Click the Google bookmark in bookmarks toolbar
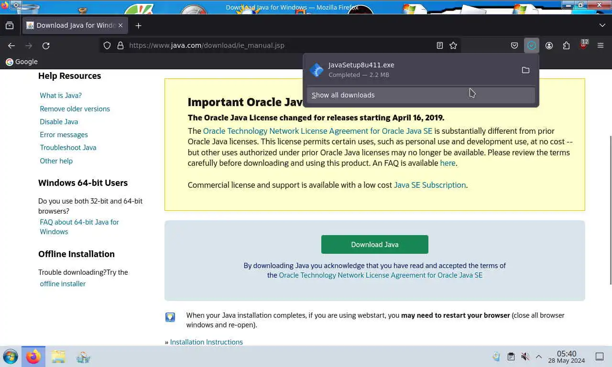This screenshot has height=367, width=612. [x=22, y=62]
